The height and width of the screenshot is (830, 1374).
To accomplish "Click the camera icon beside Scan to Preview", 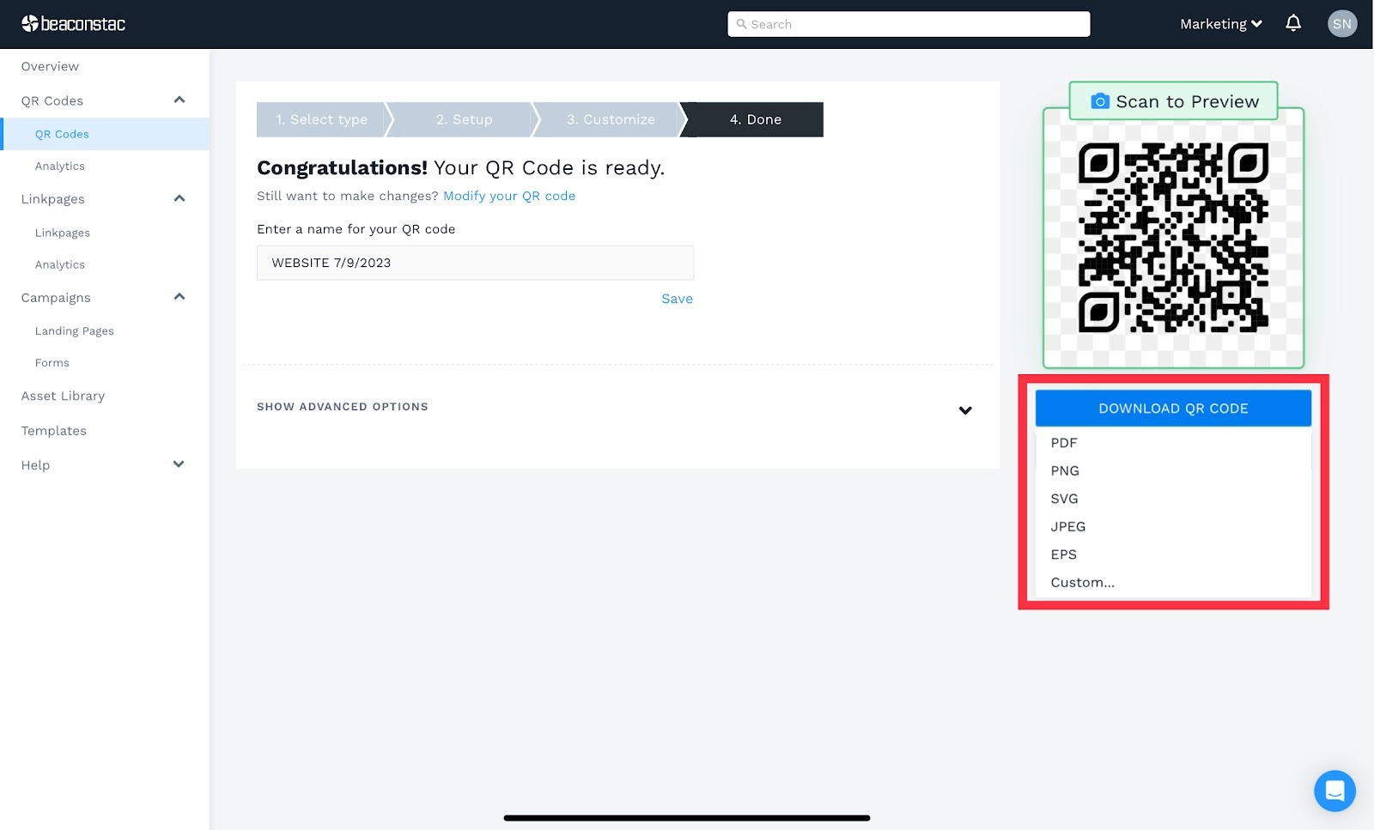I will click(x=1100, y=100).
